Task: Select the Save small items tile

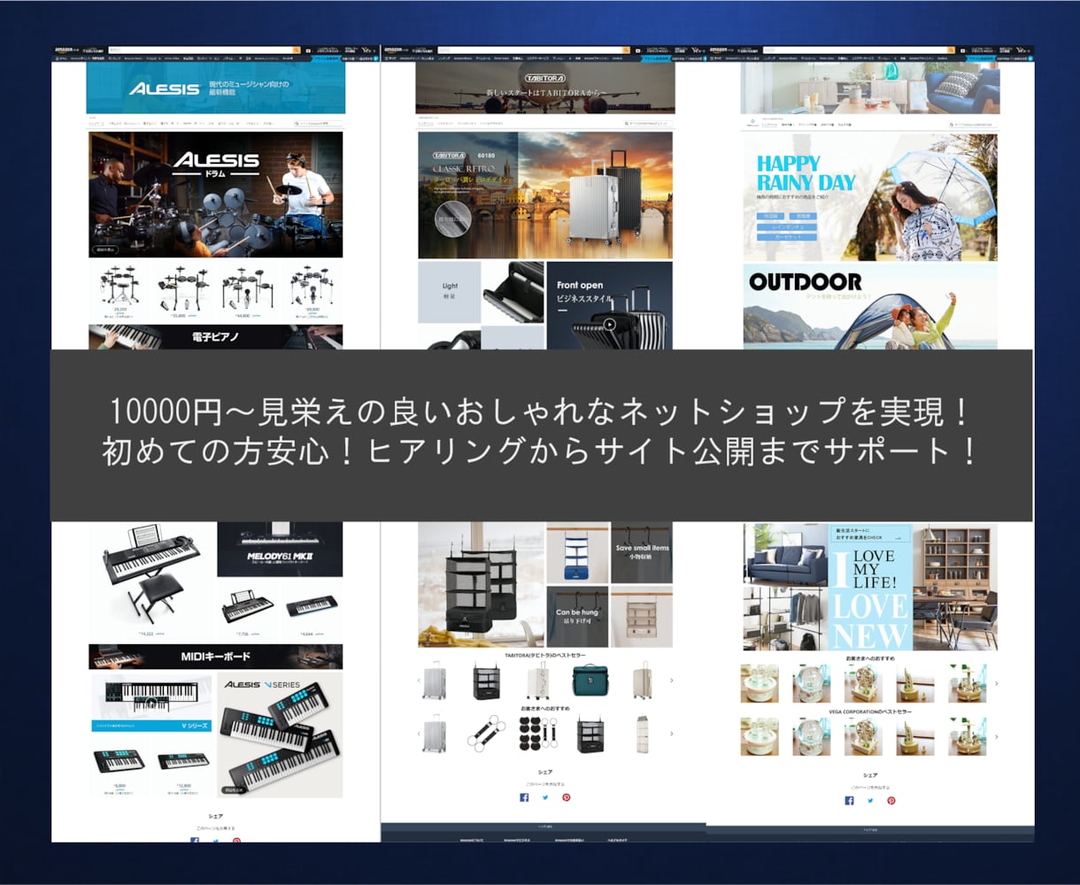Action: 642,552
